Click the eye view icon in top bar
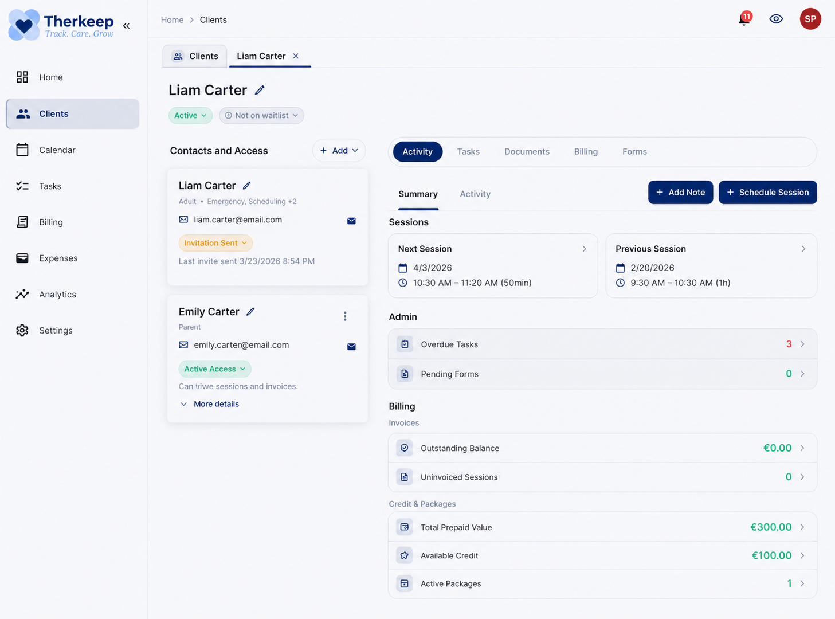835x619 pixels. [x=775, y=19]
